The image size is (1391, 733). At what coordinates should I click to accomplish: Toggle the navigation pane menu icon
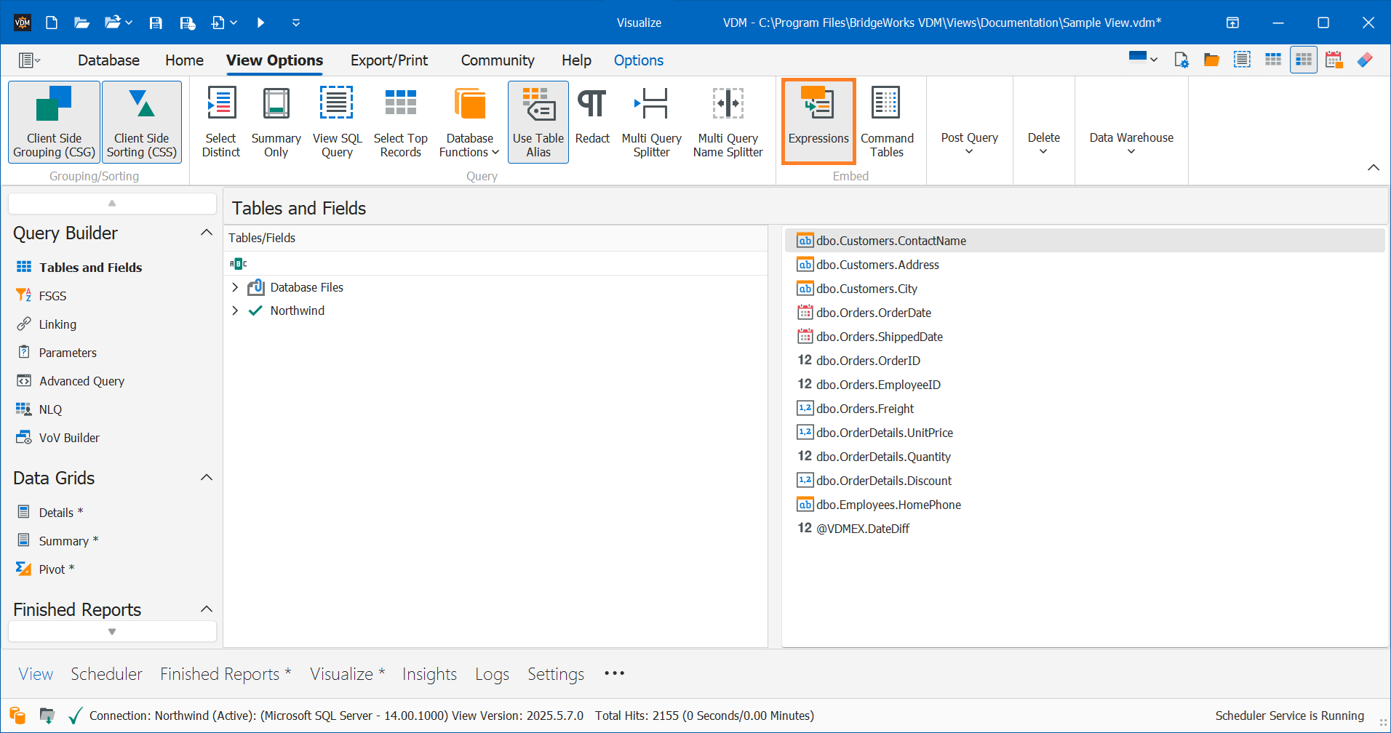point(29,60)
